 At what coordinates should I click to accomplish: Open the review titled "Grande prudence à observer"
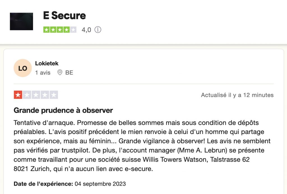coord(63,110)
